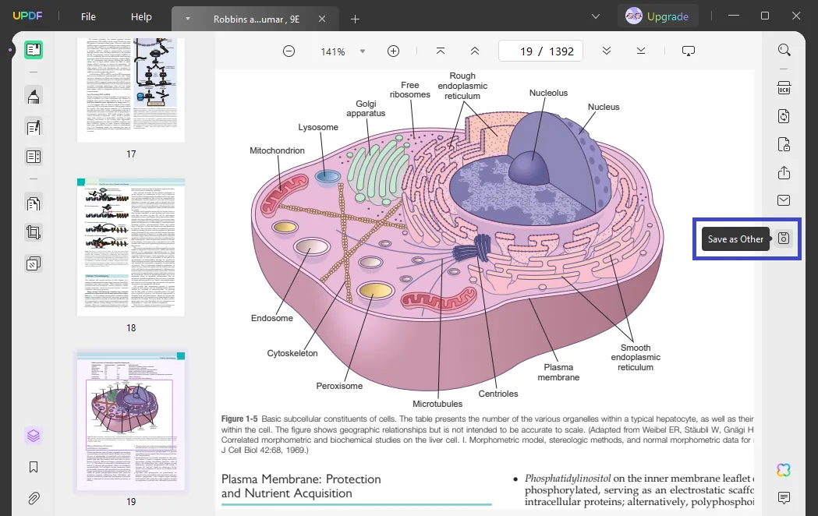The width and height of the screenshot is (818, 516).
Task: Start slideshow presentation mode
Action: pyautogui.click(x=689, y=51)
